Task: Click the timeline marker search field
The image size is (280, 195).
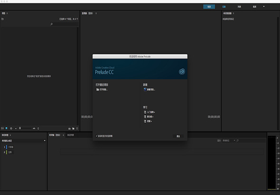Action: (252, 140)
